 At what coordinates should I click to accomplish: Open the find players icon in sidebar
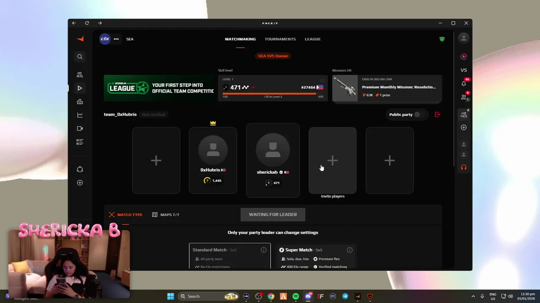pyautogui.click(x=80, y=75)
